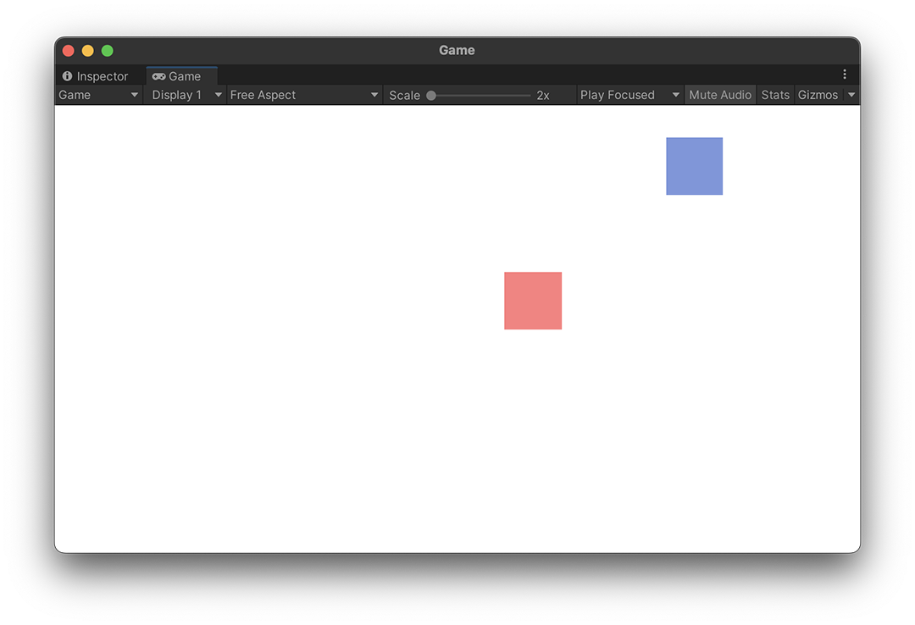The image size is (915, 625).
Task: Toggle Gizmos display
Action: (x=818, y=95)
